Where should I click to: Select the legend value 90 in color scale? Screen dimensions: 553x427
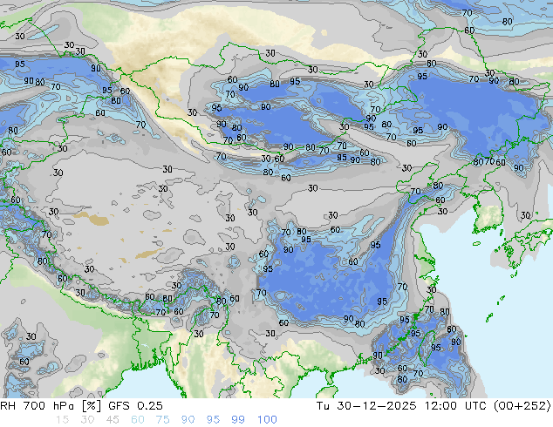(188, 420)
